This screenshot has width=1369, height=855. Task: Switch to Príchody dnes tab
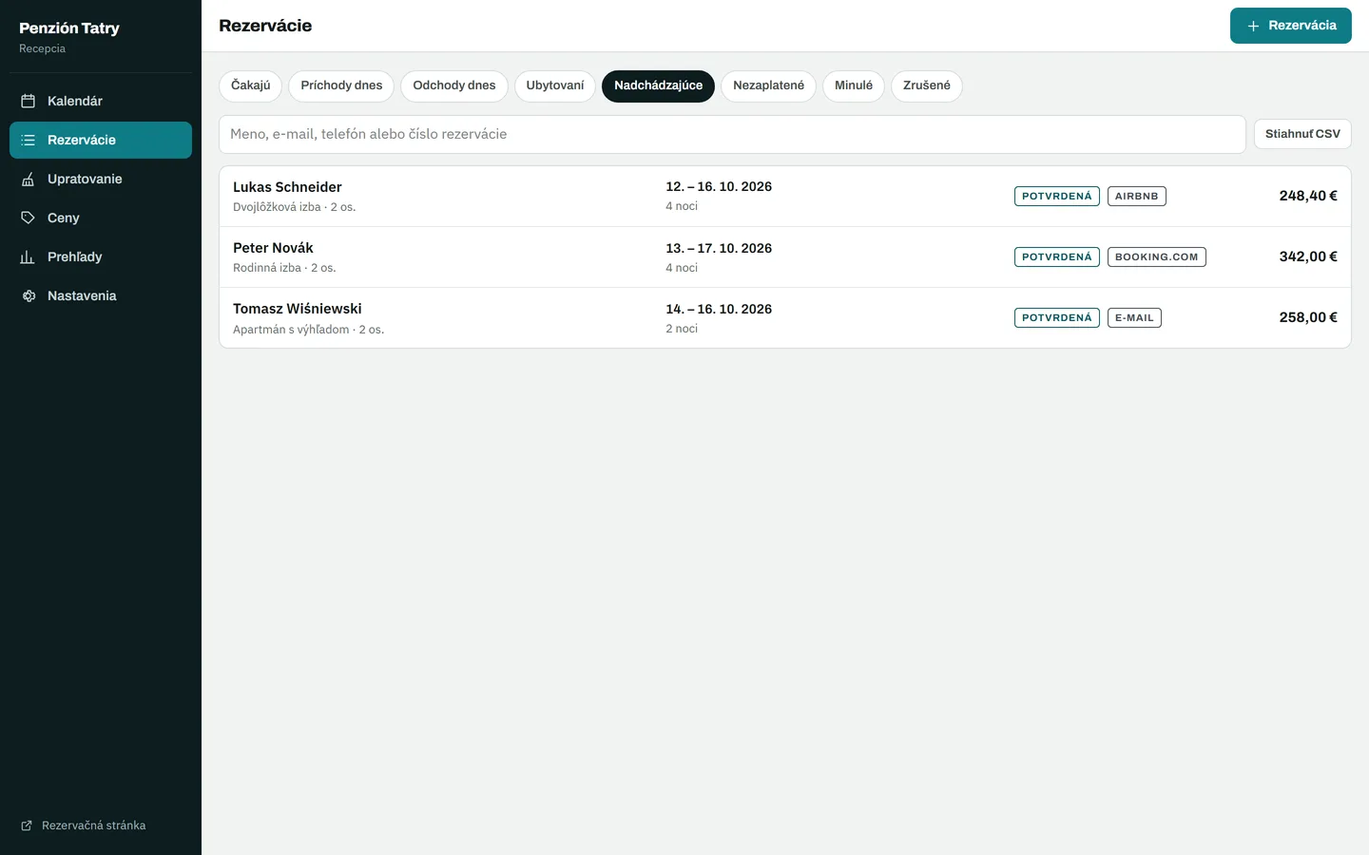[341, 85]
